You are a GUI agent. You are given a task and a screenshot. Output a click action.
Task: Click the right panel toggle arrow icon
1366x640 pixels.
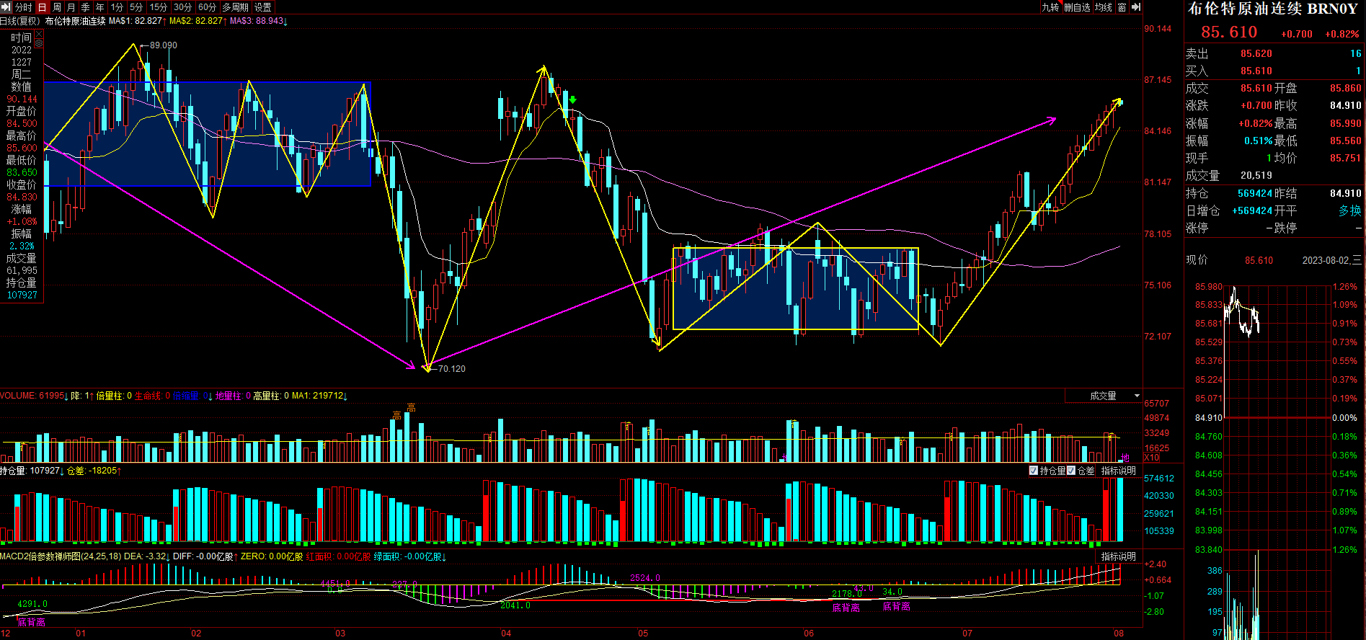pyautogui.click(x=1136, y=6)
